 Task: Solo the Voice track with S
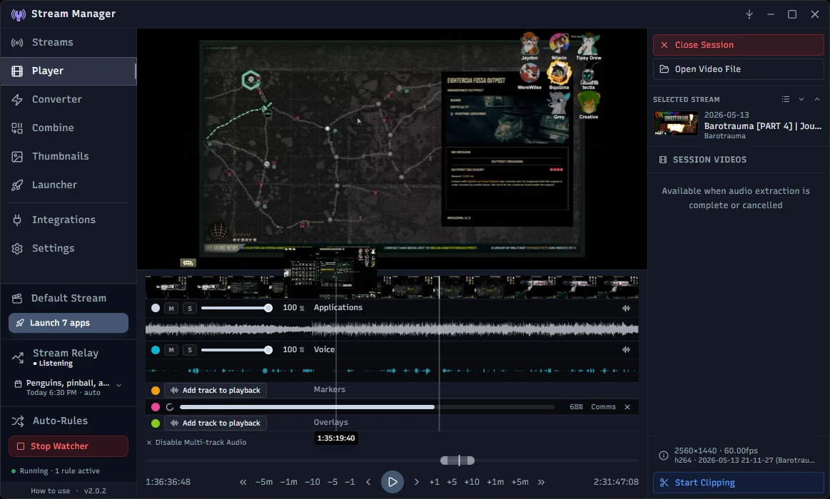[190, 350]
